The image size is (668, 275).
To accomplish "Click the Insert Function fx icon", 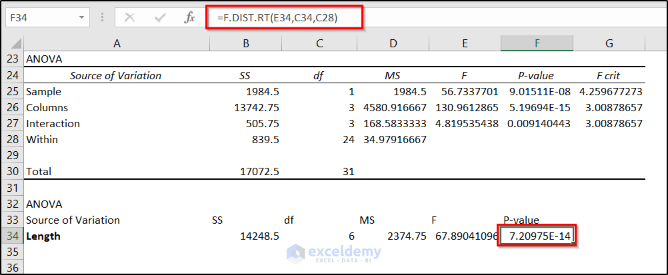I will pos(189,17).
